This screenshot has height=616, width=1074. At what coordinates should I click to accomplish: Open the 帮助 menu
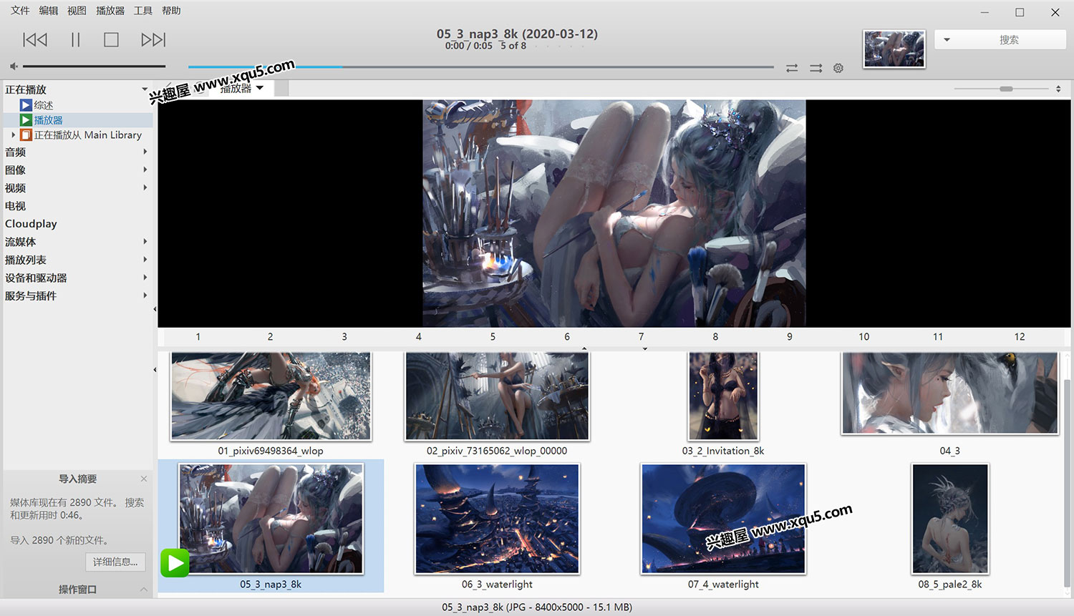pyautogui.click(x=171, y=11)
